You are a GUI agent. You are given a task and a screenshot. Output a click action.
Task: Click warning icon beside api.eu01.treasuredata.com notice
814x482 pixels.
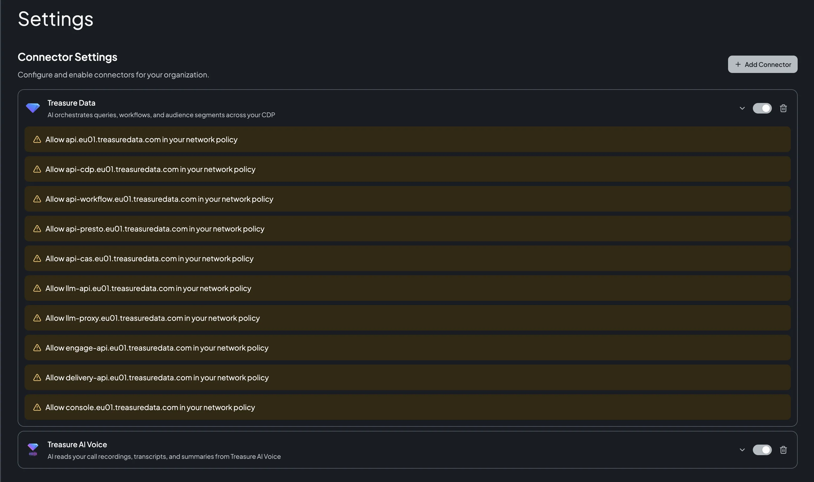point(37,139)
